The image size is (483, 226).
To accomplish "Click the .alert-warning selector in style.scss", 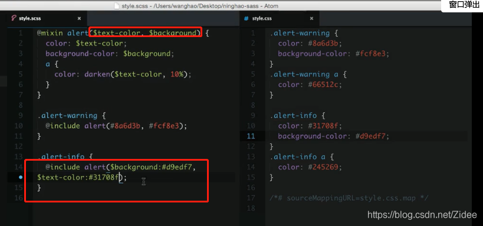I will coord(67,115).
